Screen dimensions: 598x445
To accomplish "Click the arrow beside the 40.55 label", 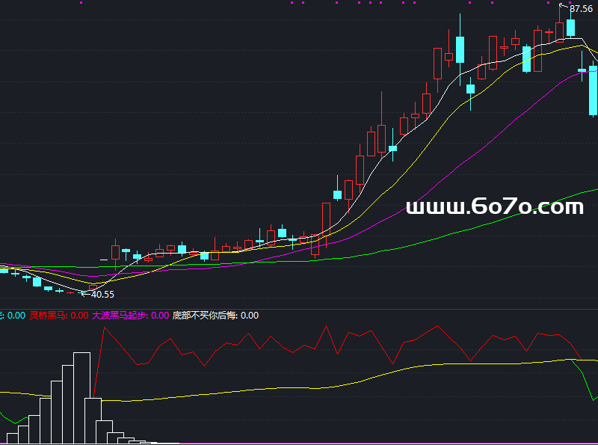I will click(x=84, y=294).
